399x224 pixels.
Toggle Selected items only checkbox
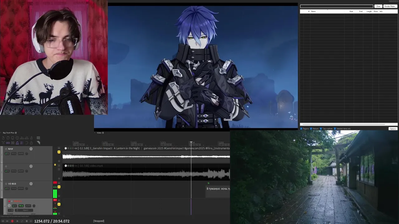coord(335,129)
